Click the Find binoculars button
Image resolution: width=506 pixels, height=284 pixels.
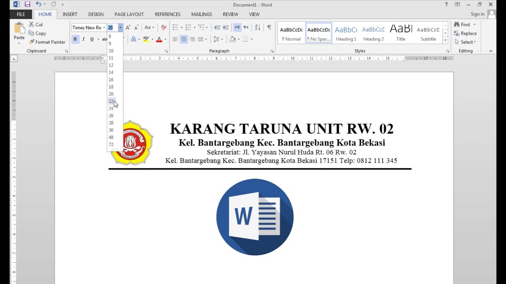point(462,24)
